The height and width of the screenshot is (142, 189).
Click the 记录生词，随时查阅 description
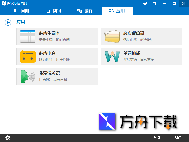[54, 40]
